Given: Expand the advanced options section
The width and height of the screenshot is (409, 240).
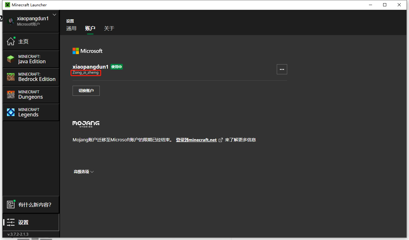Looking at the screenshot, I should [x=84, y=172].
